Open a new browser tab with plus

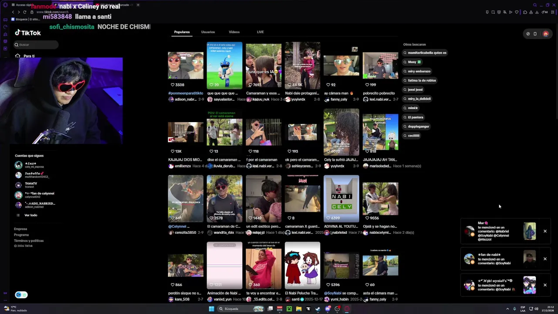[x=138, y=5]
